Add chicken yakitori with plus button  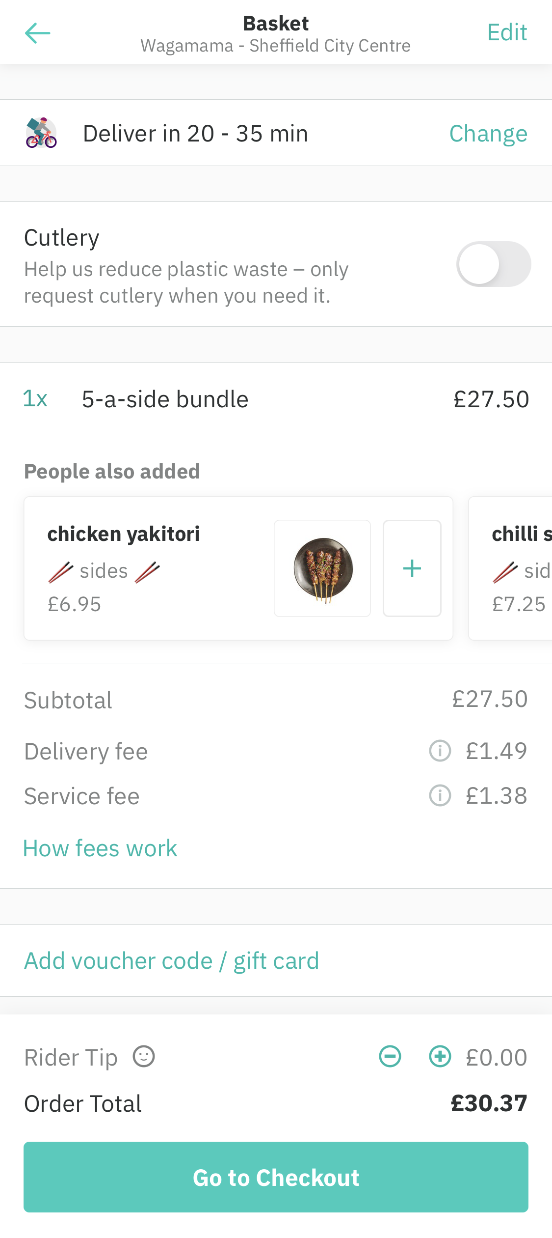[x=412, y=568]
